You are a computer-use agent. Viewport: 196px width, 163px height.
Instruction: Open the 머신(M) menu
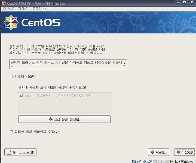click(9, 9)
